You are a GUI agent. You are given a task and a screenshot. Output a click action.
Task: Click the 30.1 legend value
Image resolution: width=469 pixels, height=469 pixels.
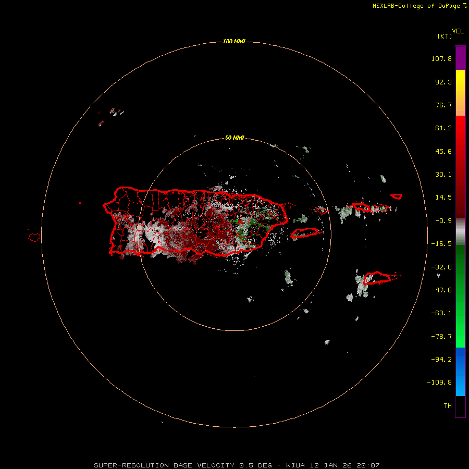[443, 175]
